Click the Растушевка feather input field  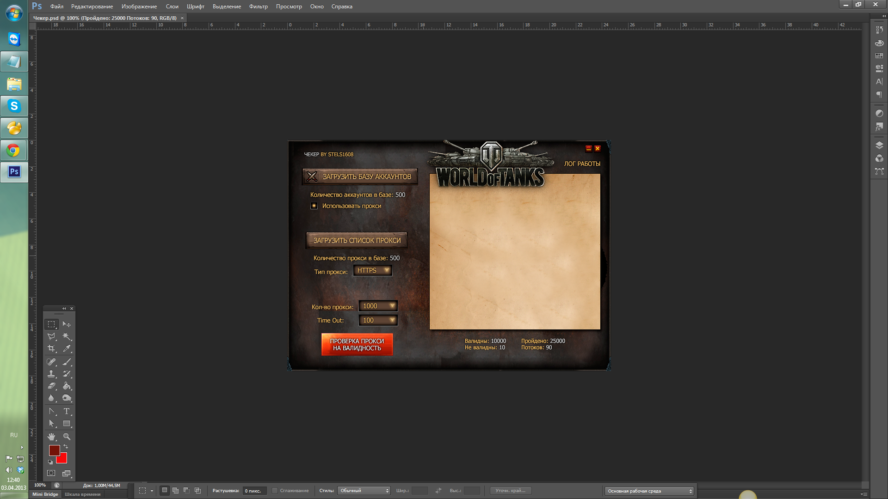point(254,491)
